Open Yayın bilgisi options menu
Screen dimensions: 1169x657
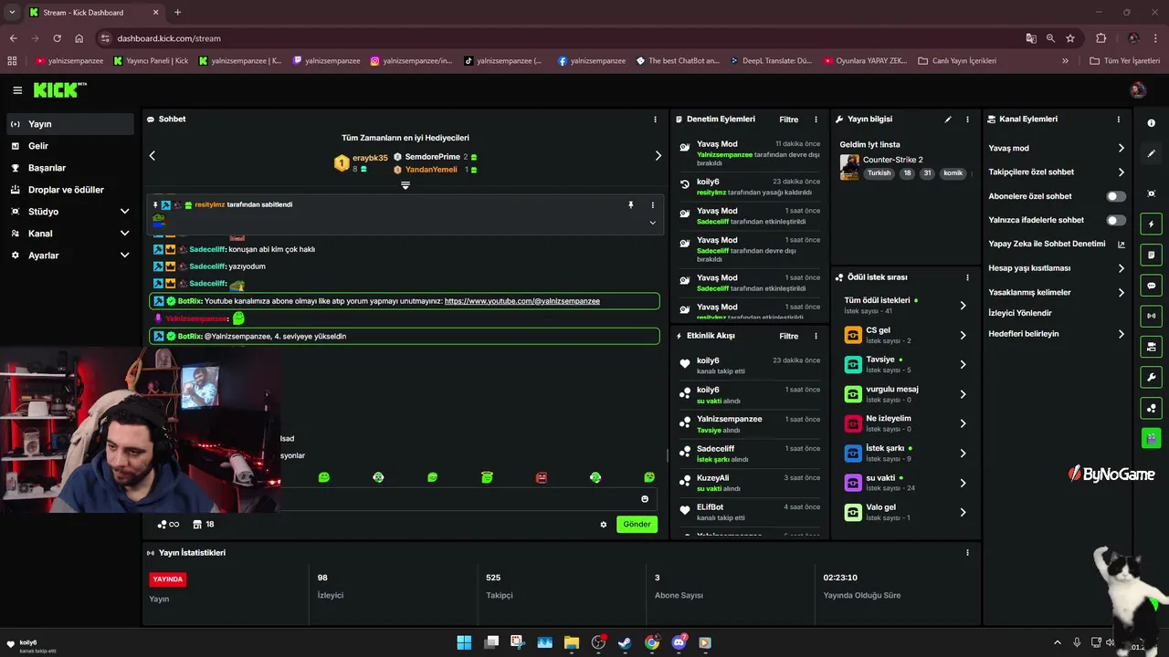[x=967, y=120]
